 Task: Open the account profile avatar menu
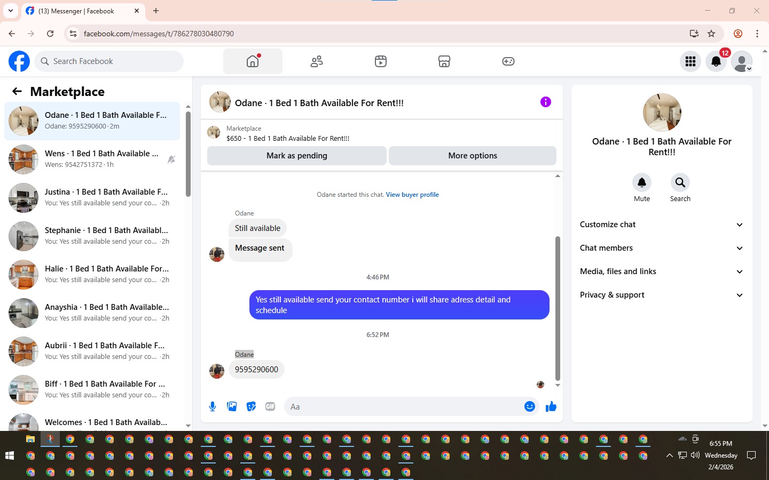coord(742,61)
